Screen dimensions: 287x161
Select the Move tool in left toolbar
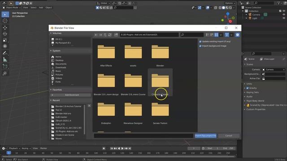[x=5, y=27]
